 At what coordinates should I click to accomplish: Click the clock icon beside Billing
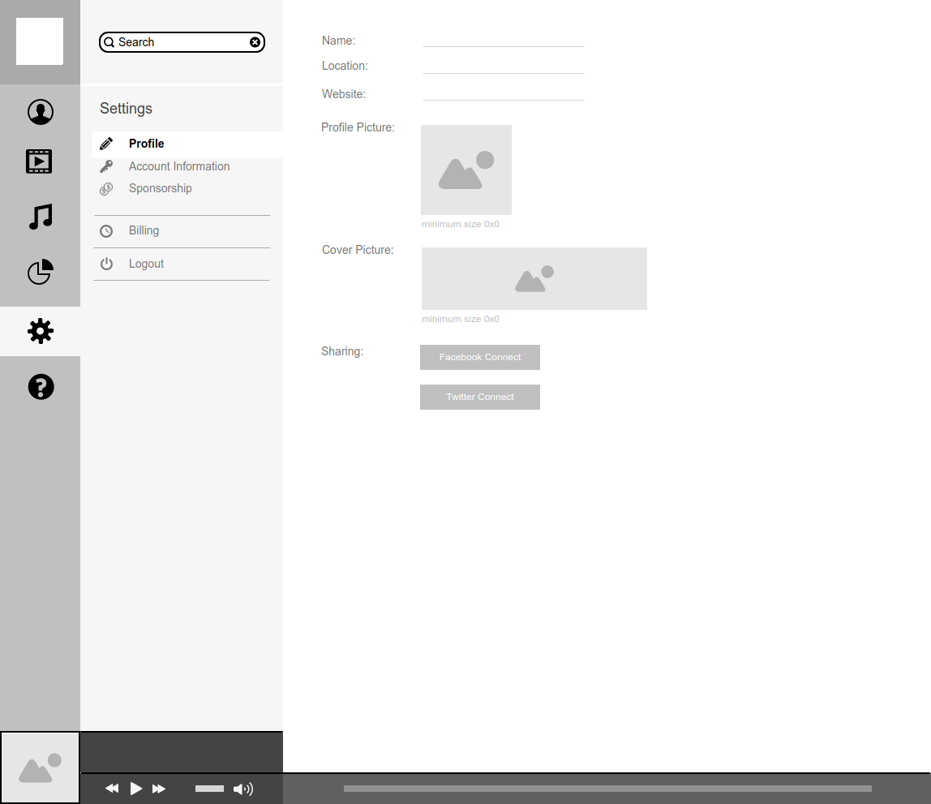tap(106, 231)
